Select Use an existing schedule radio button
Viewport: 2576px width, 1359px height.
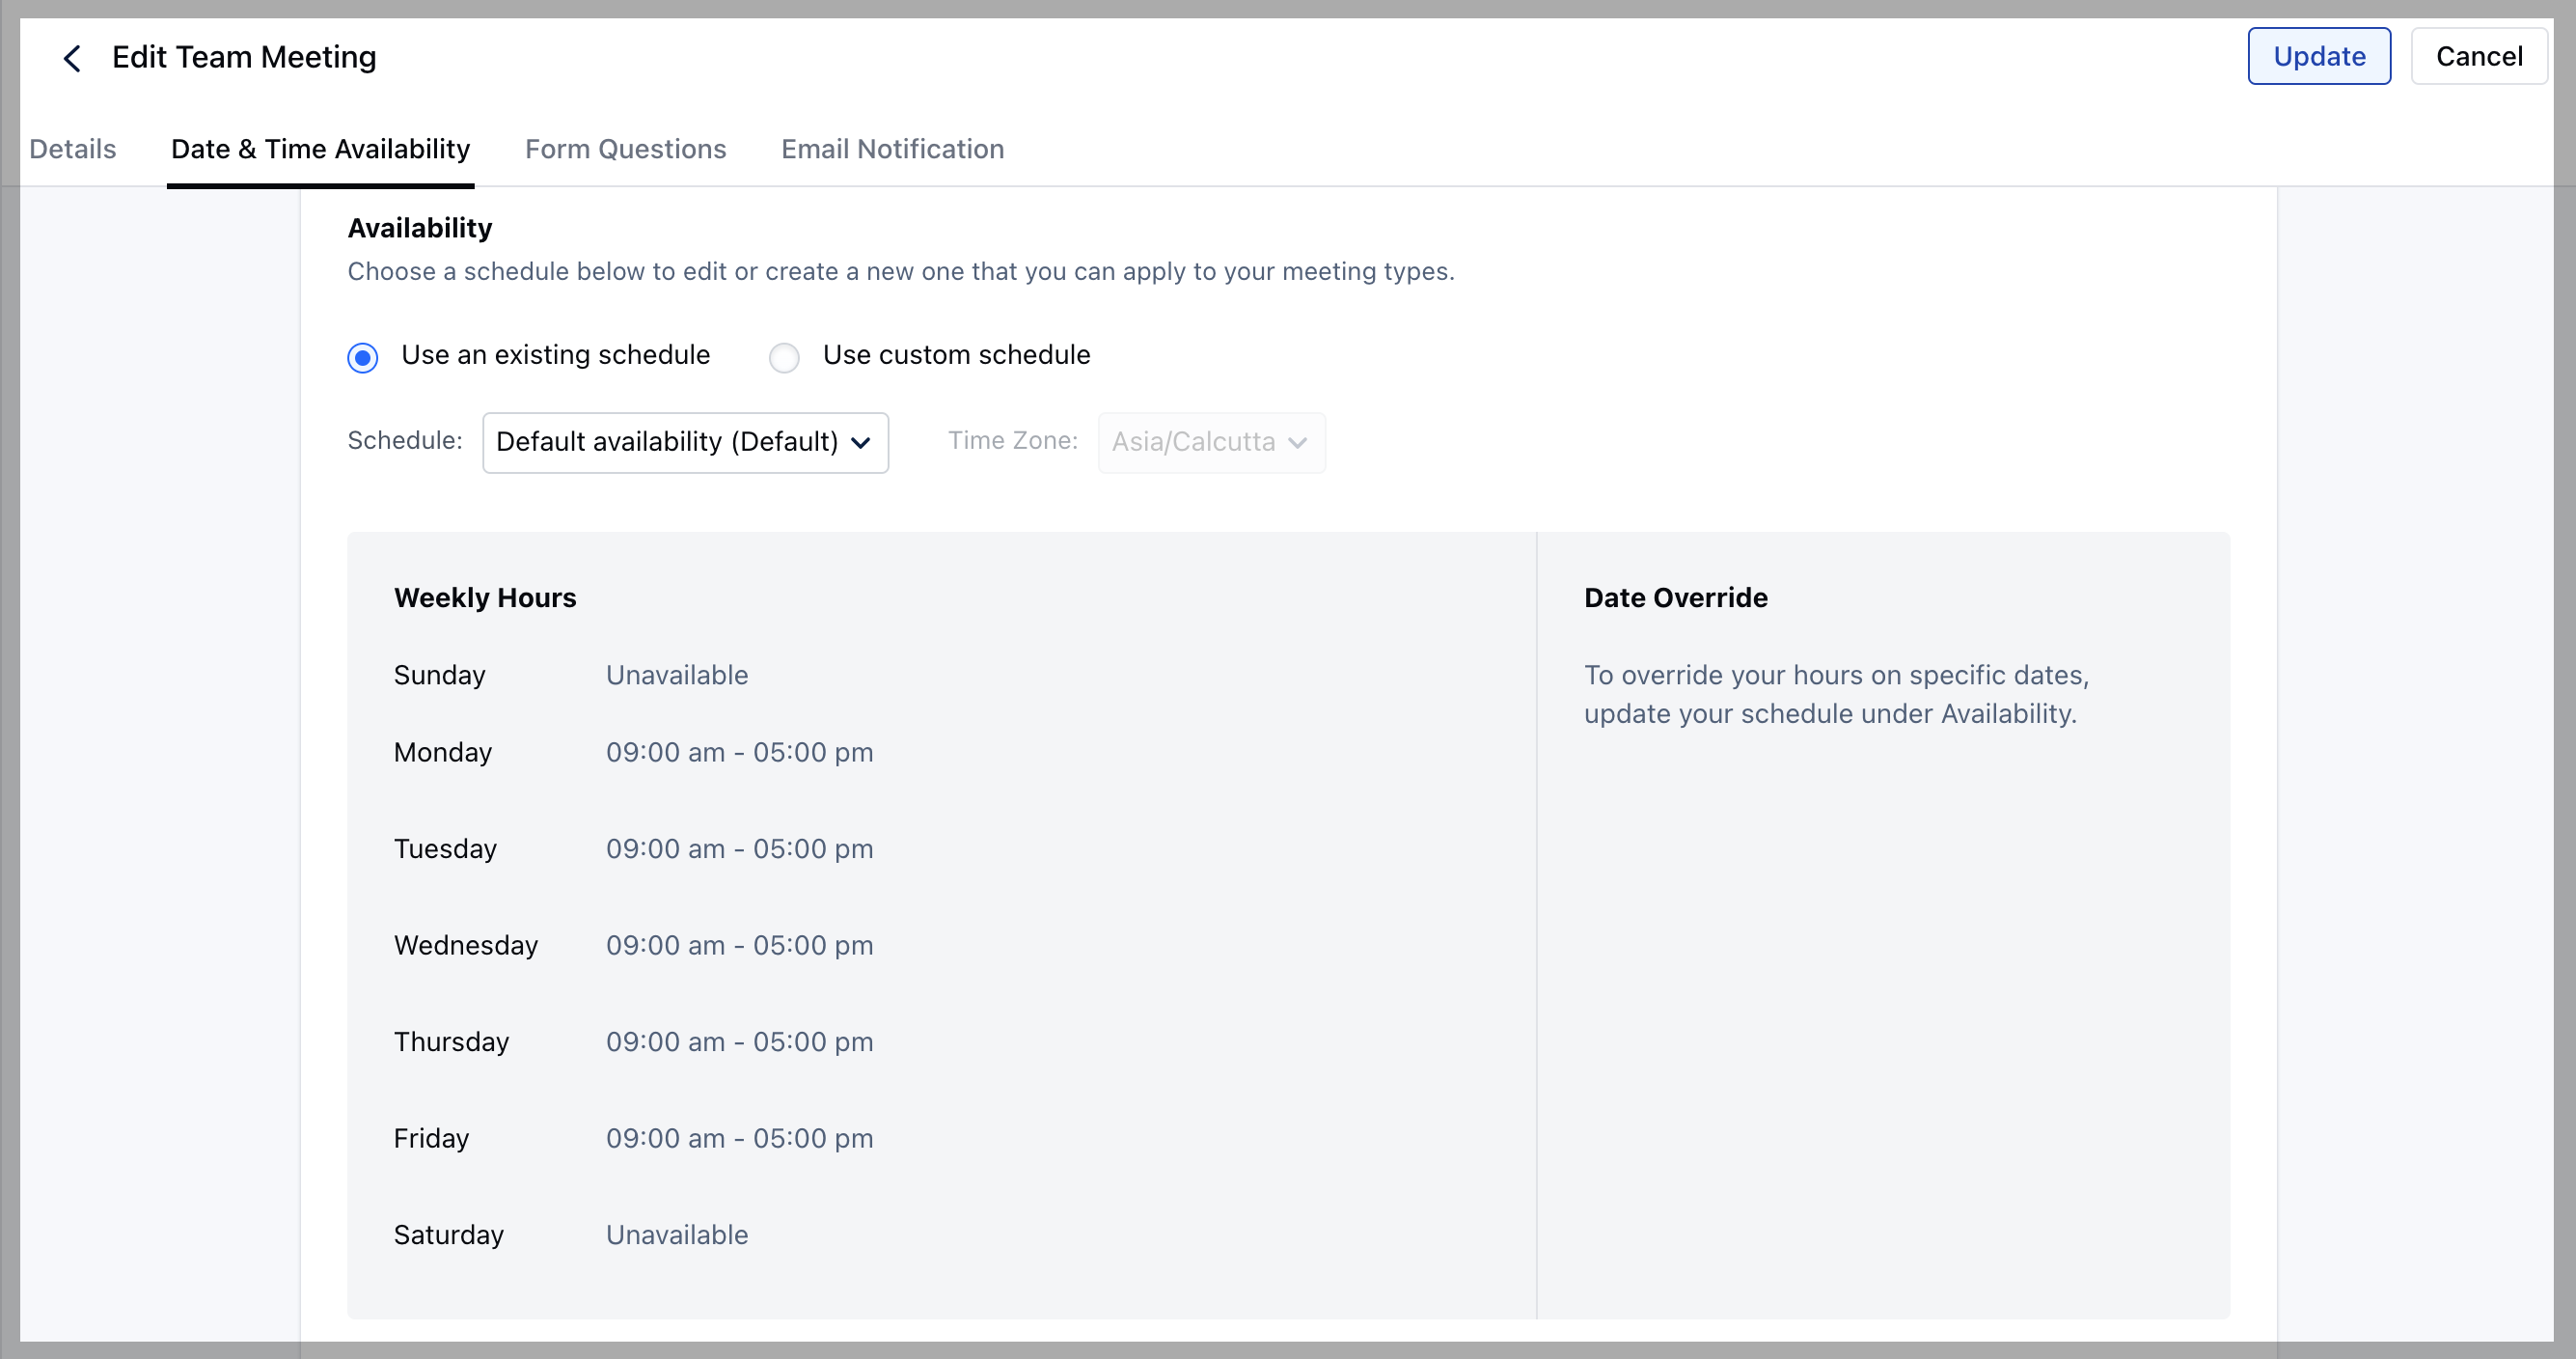tap(363, 357)
